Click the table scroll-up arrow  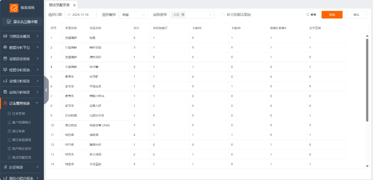367,36
